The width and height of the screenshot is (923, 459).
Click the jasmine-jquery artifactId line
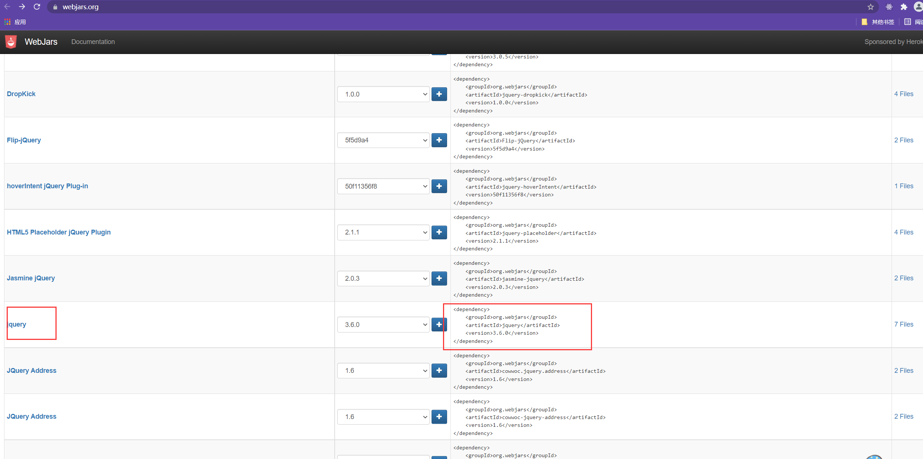pyautogui.click(x=525, y=279)
